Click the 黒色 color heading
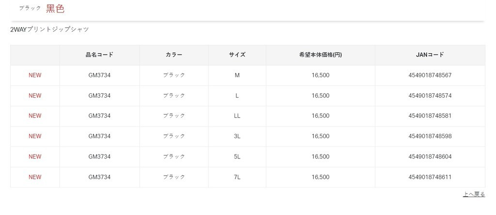The image size is (496, 215). tap(55, 8)
